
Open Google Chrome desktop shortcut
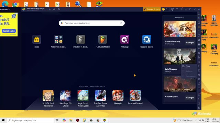[x=15, y=4]
